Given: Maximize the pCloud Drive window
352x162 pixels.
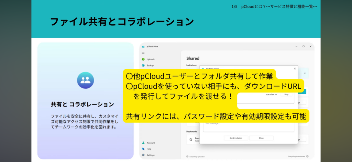Looking at the screenshot, I should click(x=303, y=46).
